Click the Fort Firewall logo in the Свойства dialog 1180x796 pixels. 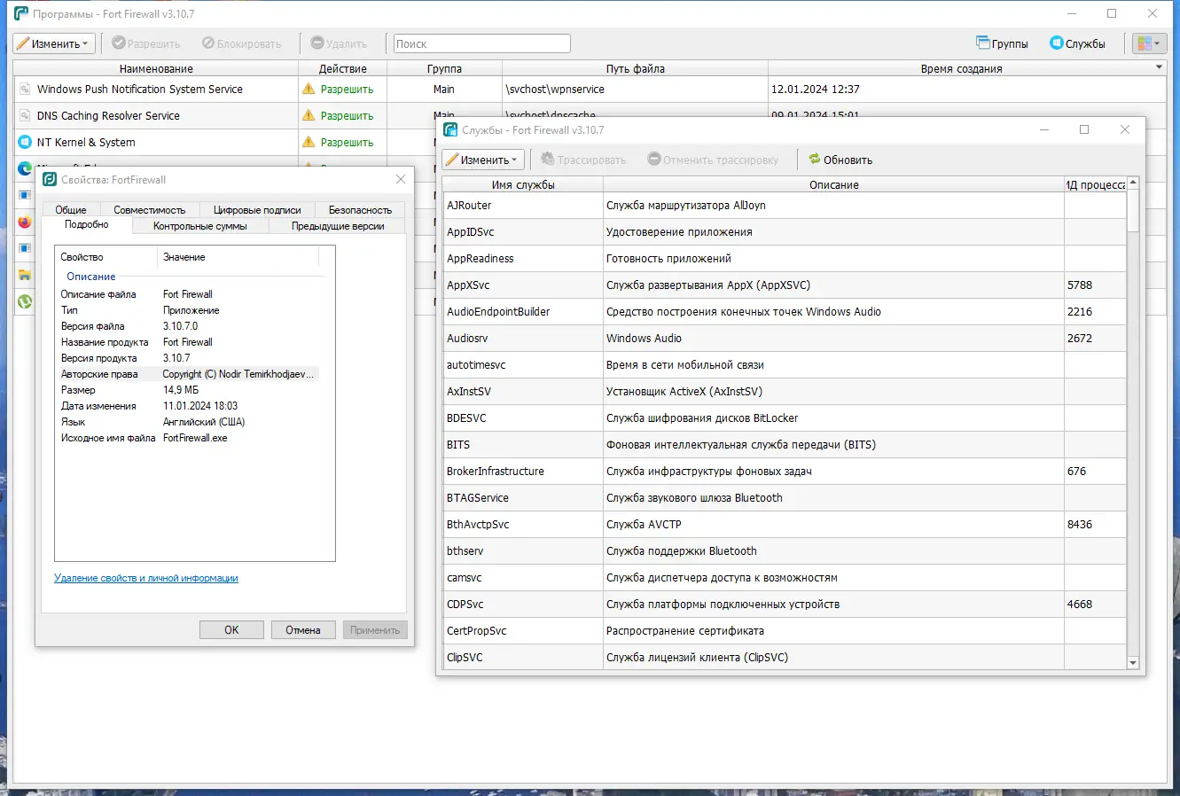(49, 179)
